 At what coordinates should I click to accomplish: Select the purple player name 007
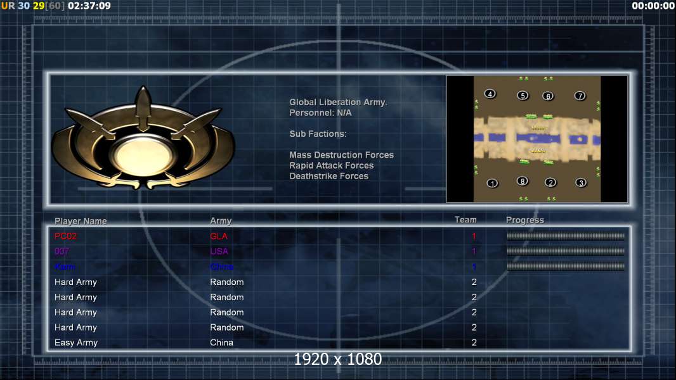(62, 251)
